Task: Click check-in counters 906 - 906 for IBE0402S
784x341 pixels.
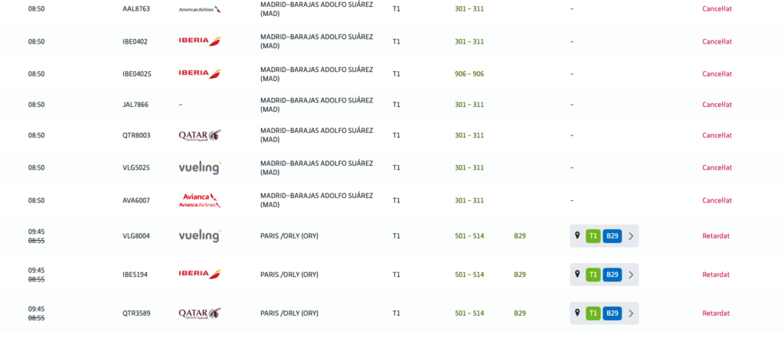Action: pos(469,74)
